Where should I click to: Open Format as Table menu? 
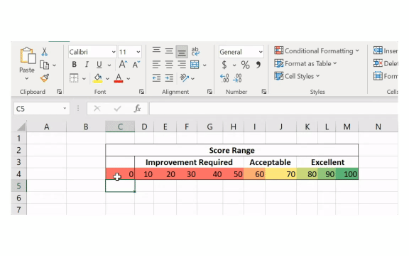[305, 63]
